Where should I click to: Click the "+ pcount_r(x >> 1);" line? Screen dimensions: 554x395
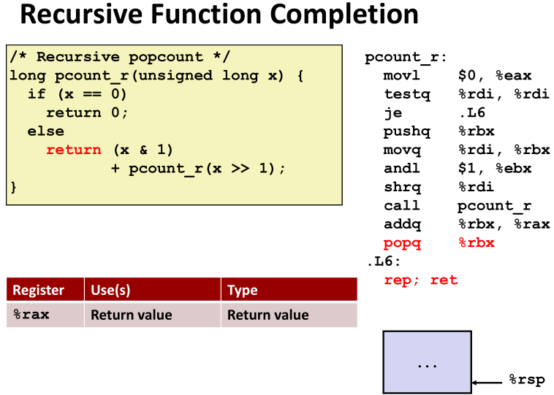(198, 169)
